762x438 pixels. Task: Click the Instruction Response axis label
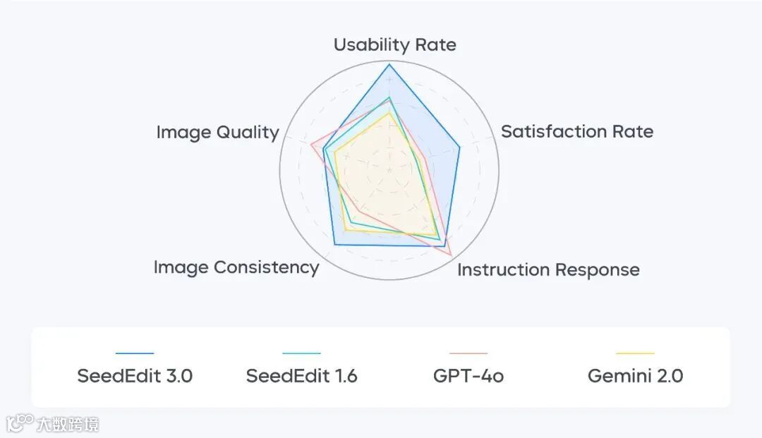[x=548, y=269]
